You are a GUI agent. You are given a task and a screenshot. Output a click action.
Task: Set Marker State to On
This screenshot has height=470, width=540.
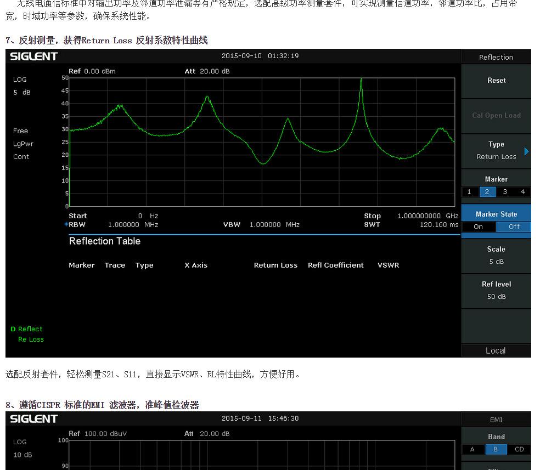(479, 226)
